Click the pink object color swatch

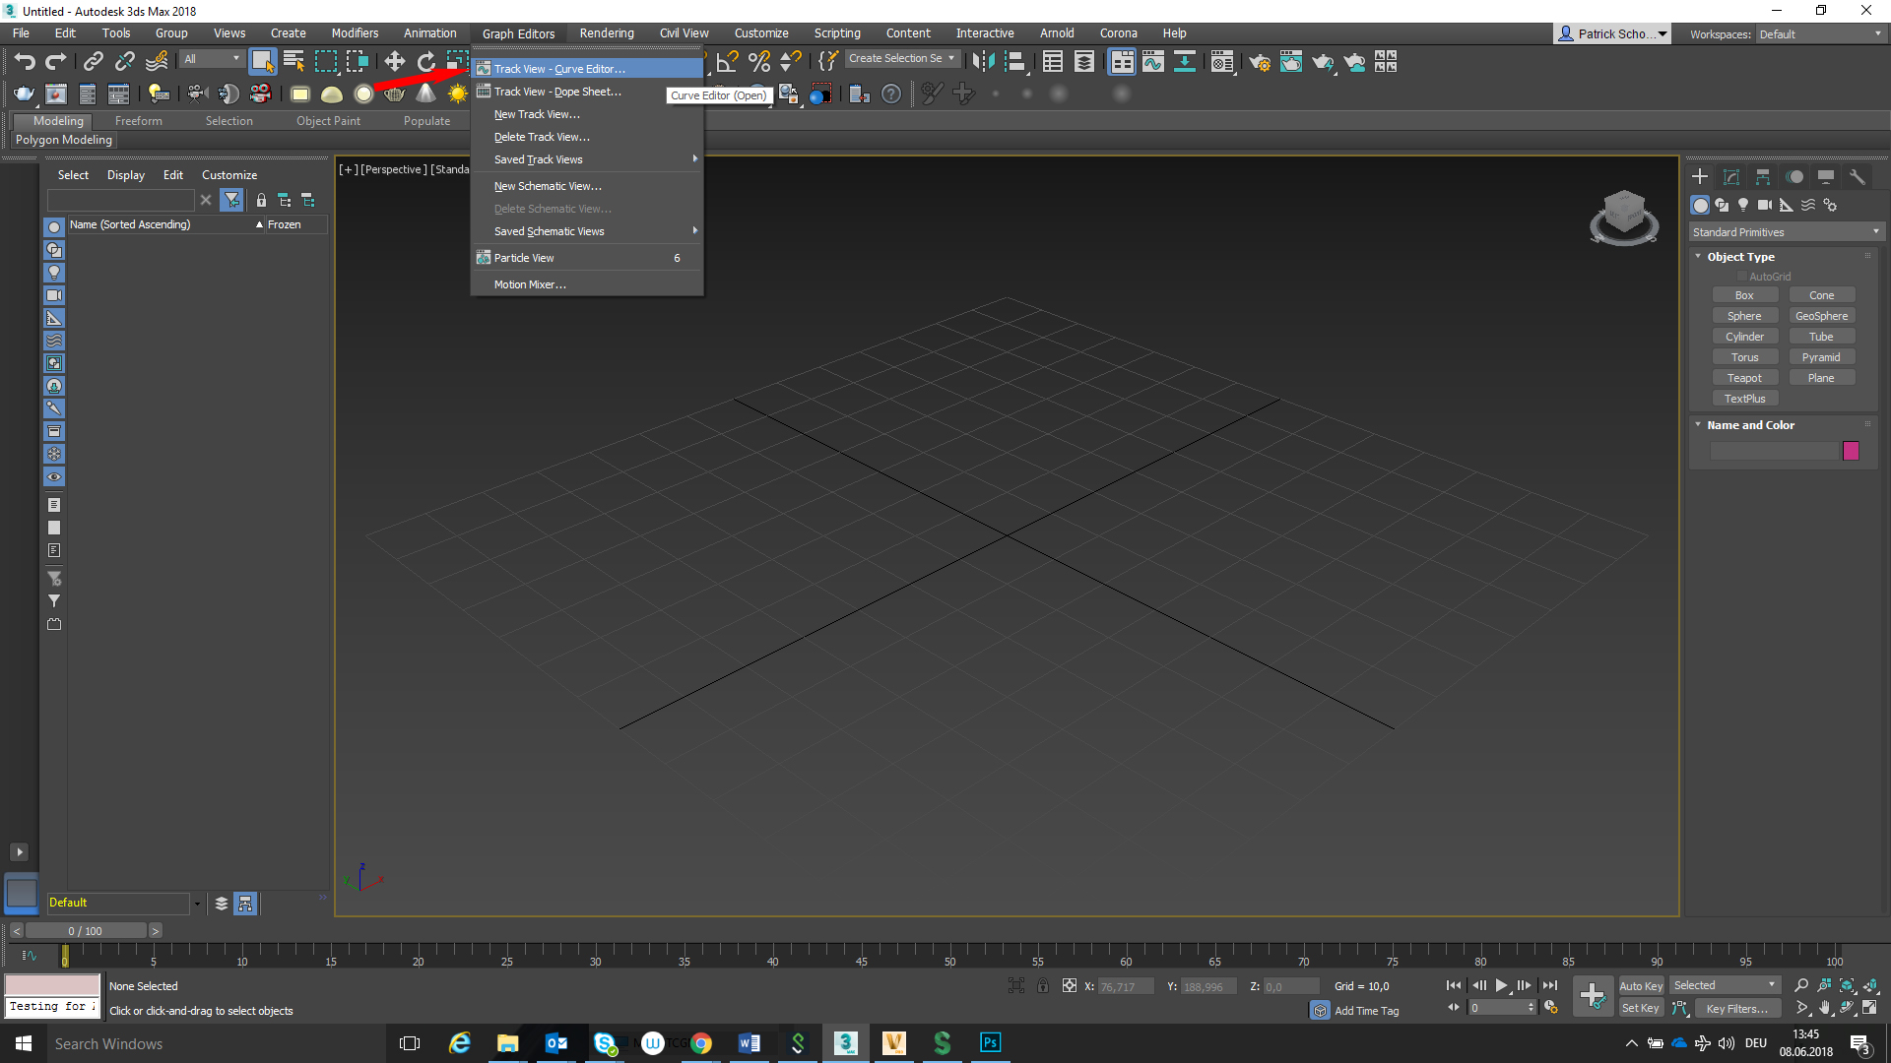point(1851,451)
